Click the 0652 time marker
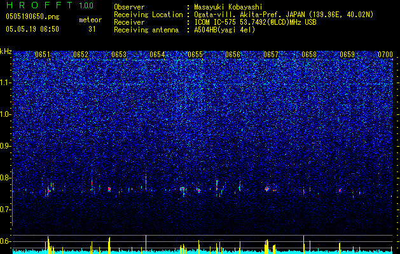Image resolution: width=400 pixels, height=254 pixels. click(x=81, y=55)
